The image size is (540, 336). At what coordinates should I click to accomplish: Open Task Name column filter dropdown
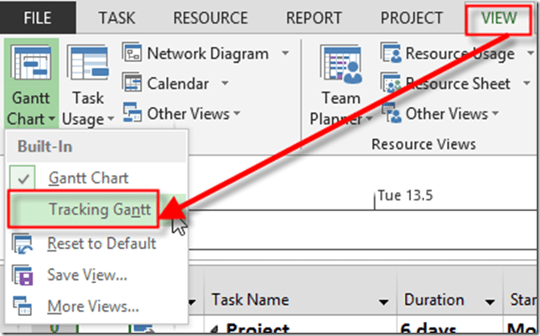(384, 301)
